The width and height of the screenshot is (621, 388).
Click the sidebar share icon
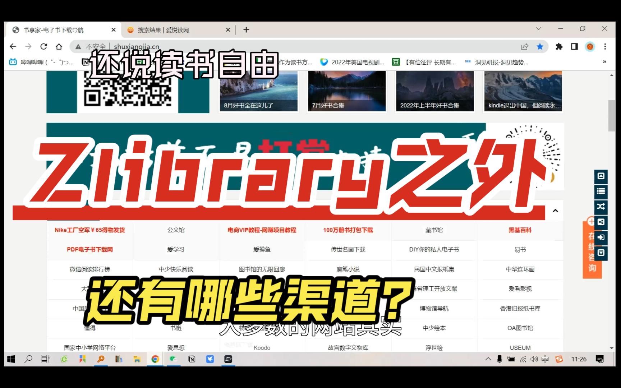click(601, 222)
